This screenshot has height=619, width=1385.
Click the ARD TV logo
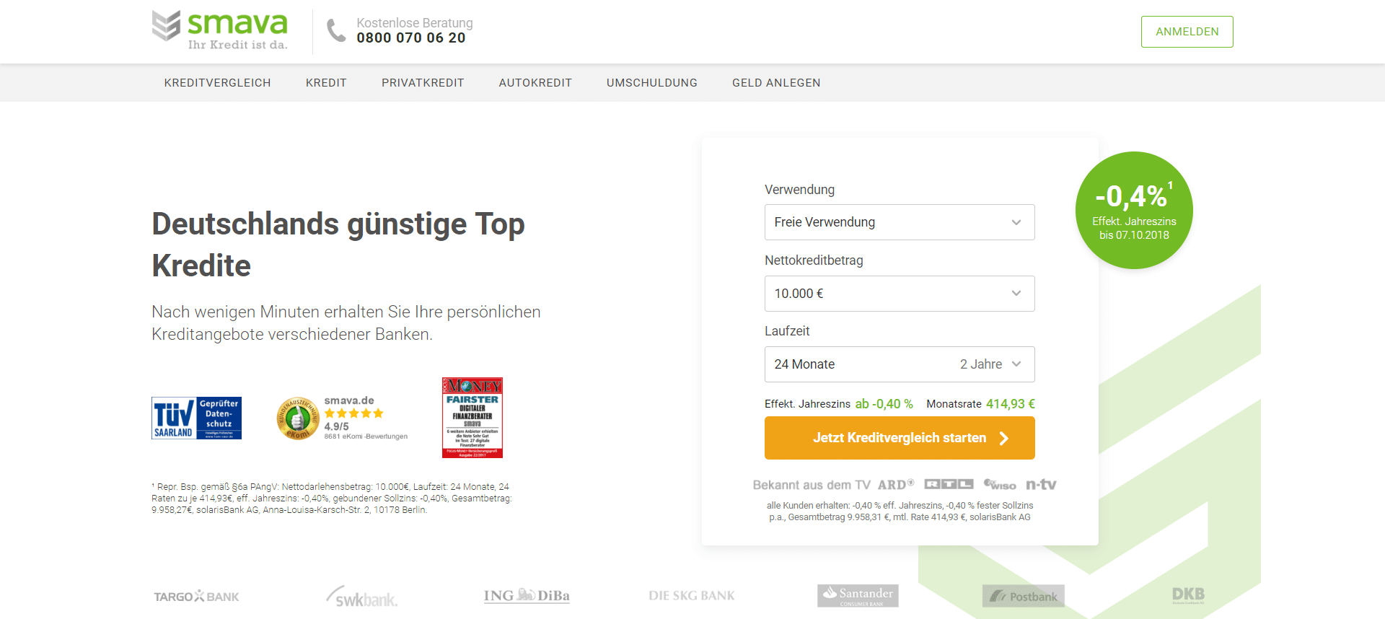coord(896,485)
